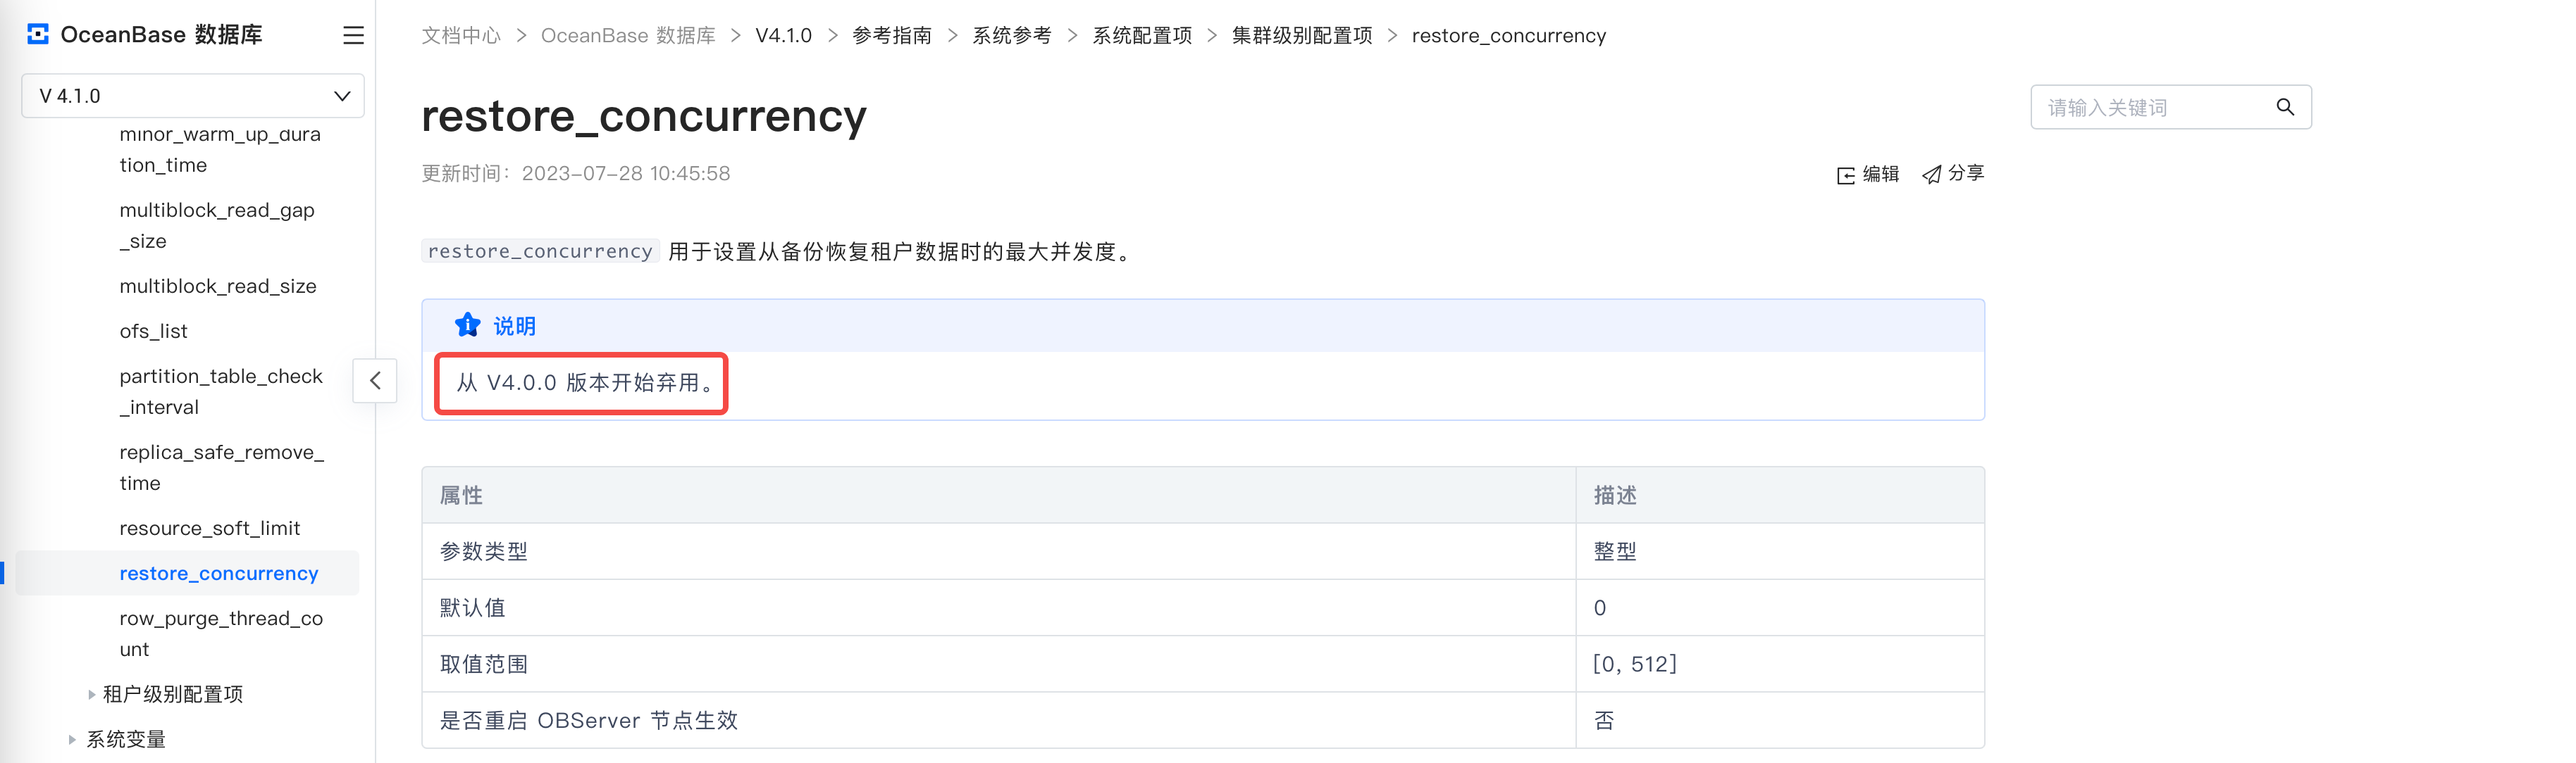The height and width of the screenshot is (763, 2576).
Task: Expand 租户级别配置项 tree node
Action: tap(92, 694)
